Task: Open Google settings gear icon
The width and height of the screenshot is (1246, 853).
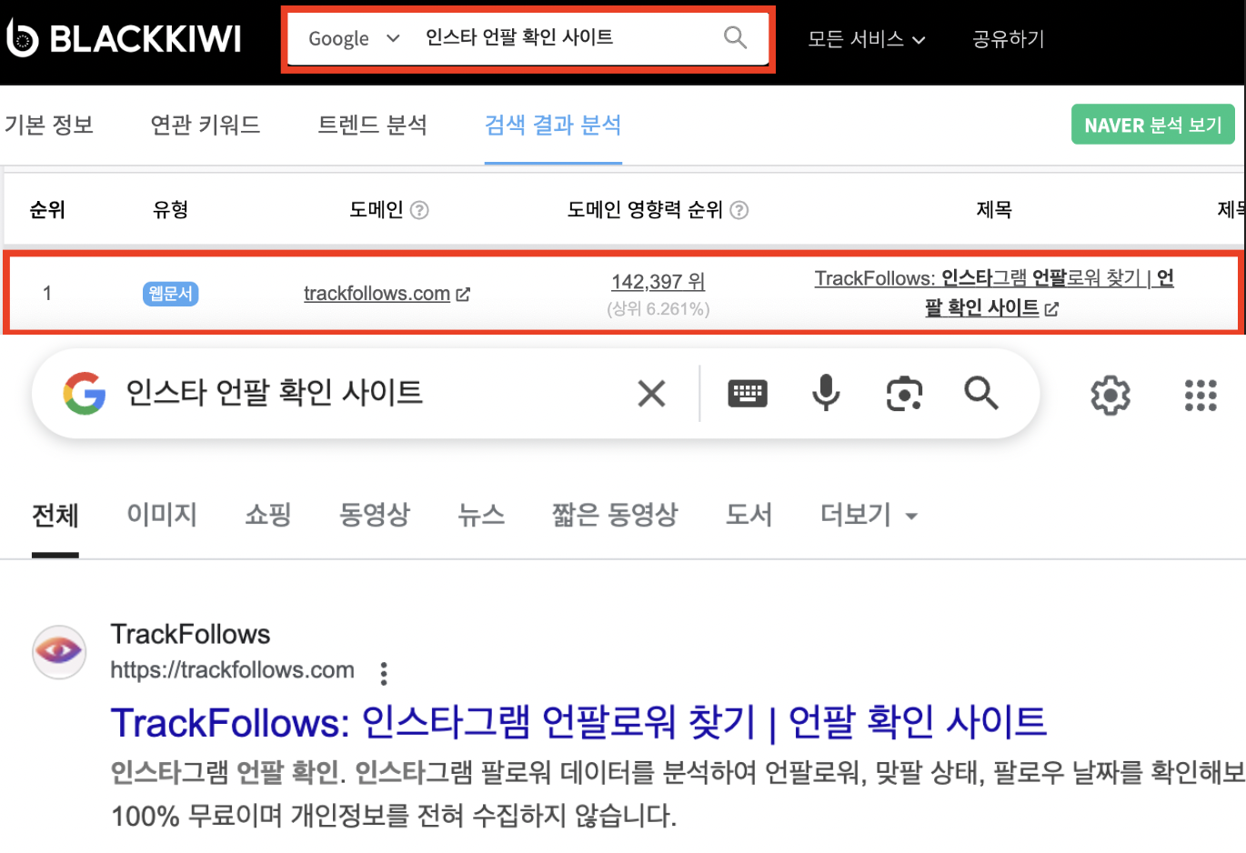Action: pyautogui.click(x=1110, y=396)
